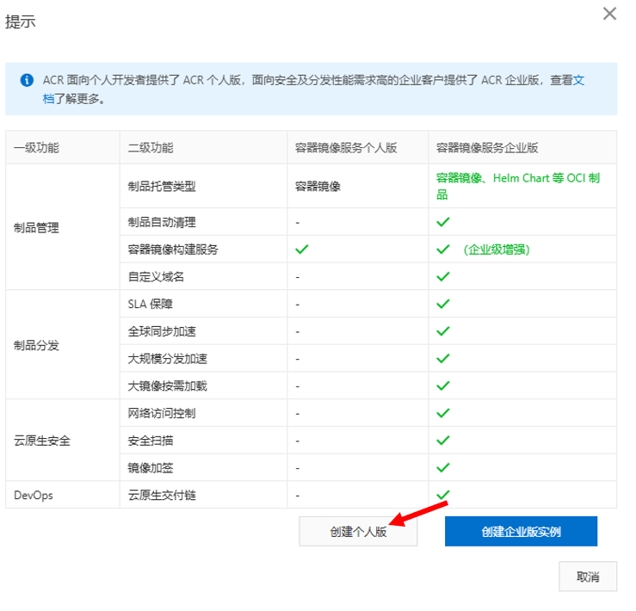Image resolution: width=636 pixels, height=611 pixels.
Task: Click the 自定义域名 row label
Action: tap(156, 277)
